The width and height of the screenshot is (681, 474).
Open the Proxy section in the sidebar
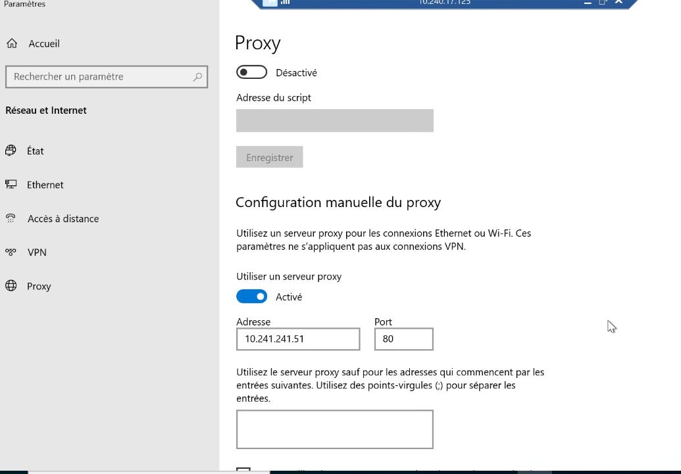coord(39,287)
